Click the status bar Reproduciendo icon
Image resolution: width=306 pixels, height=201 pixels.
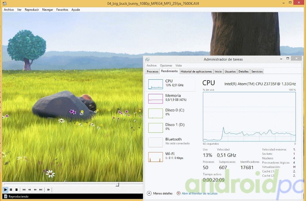point(6,196)
